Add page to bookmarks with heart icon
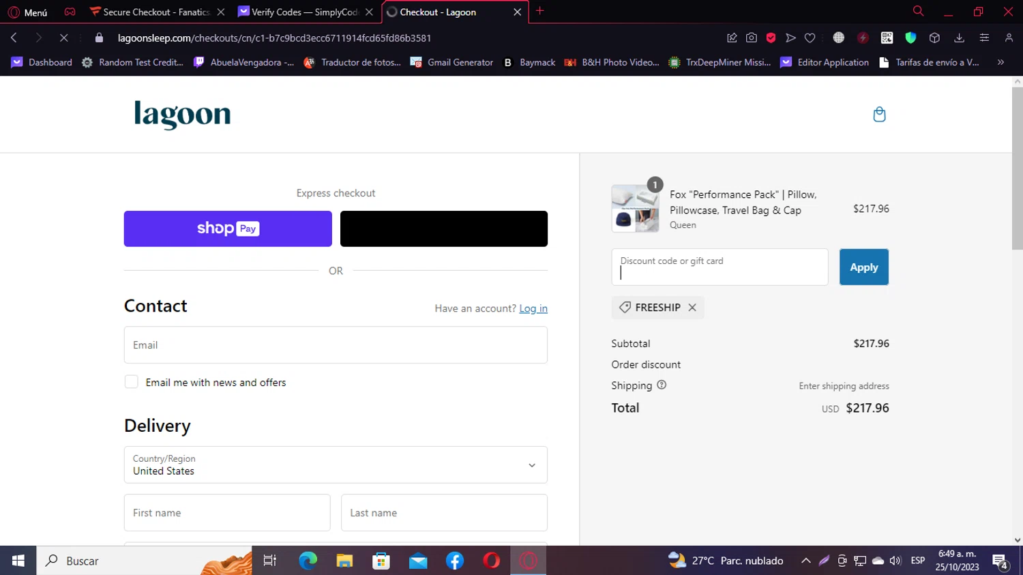This screenshot has width=1023, height=575. 810,38
